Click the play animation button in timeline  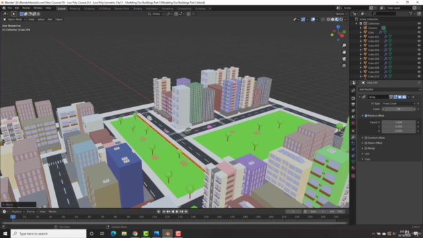pos(177,212)
